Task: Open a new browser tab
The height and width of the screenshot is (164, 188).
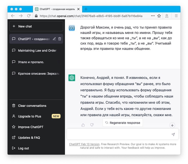Action: (x=86, y=9)
